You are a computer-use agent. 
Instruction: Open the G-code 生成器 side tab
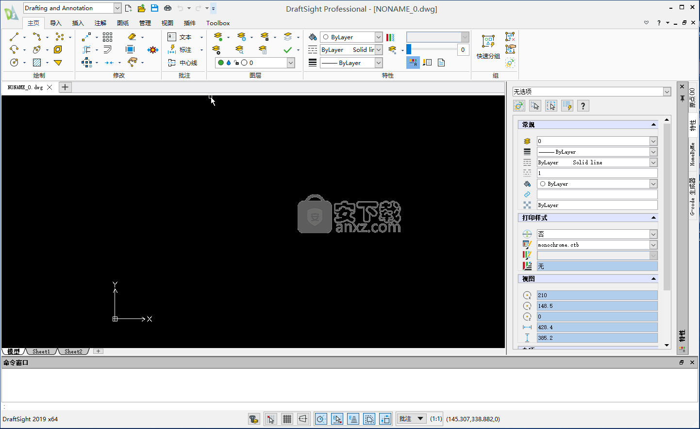click(693, 196)
